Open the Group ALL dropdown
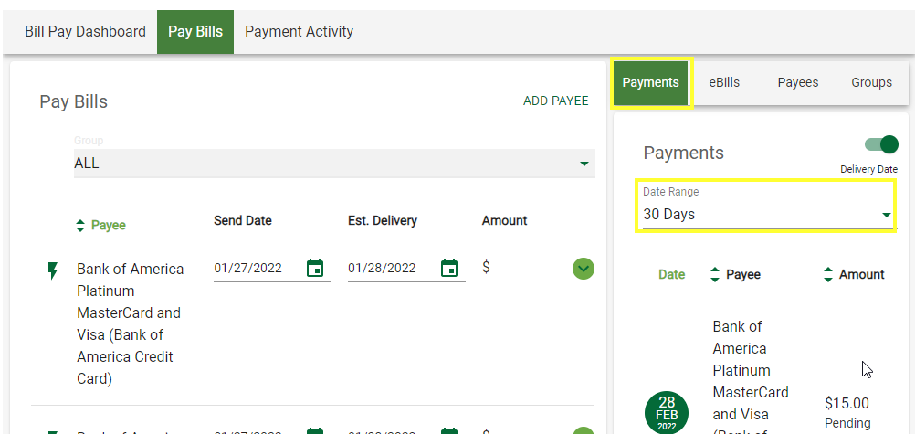The image size is (915, 434). (x=334, y=164)
